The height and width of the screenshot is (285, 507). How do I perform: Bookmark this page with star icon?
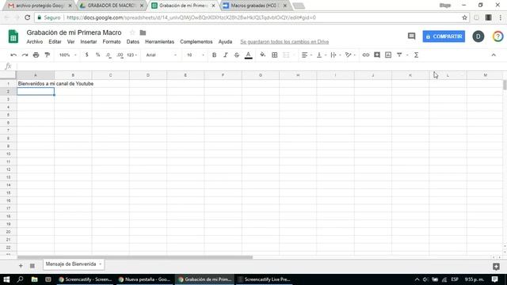coord(465,17)
